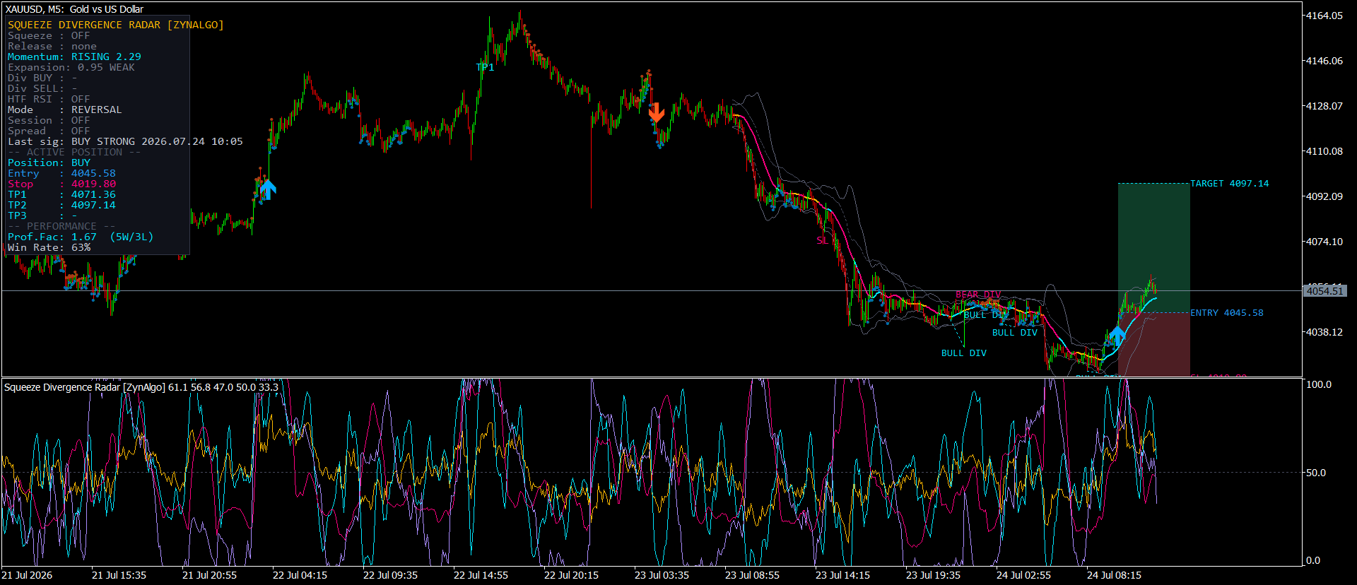Click the Momentum: RISING 2.29 row
Screen dimensions: 1357x585
coord(74,57)
